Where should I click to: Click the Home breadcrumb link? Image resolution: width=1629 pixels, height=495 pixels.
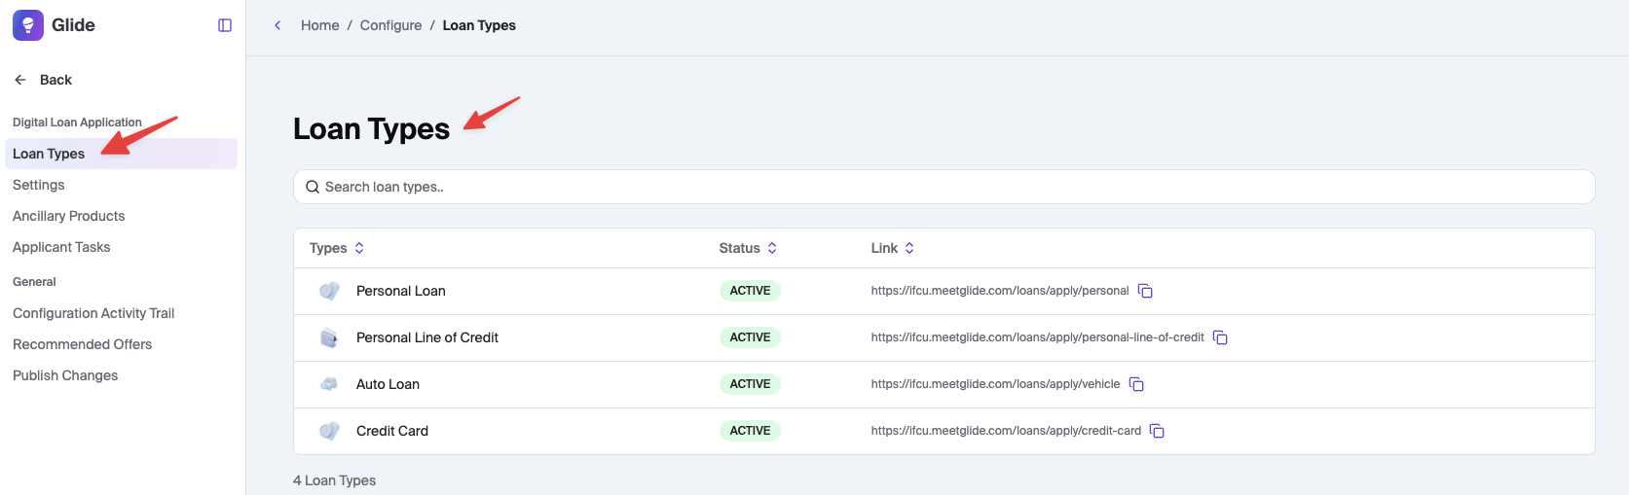point(319,25)
